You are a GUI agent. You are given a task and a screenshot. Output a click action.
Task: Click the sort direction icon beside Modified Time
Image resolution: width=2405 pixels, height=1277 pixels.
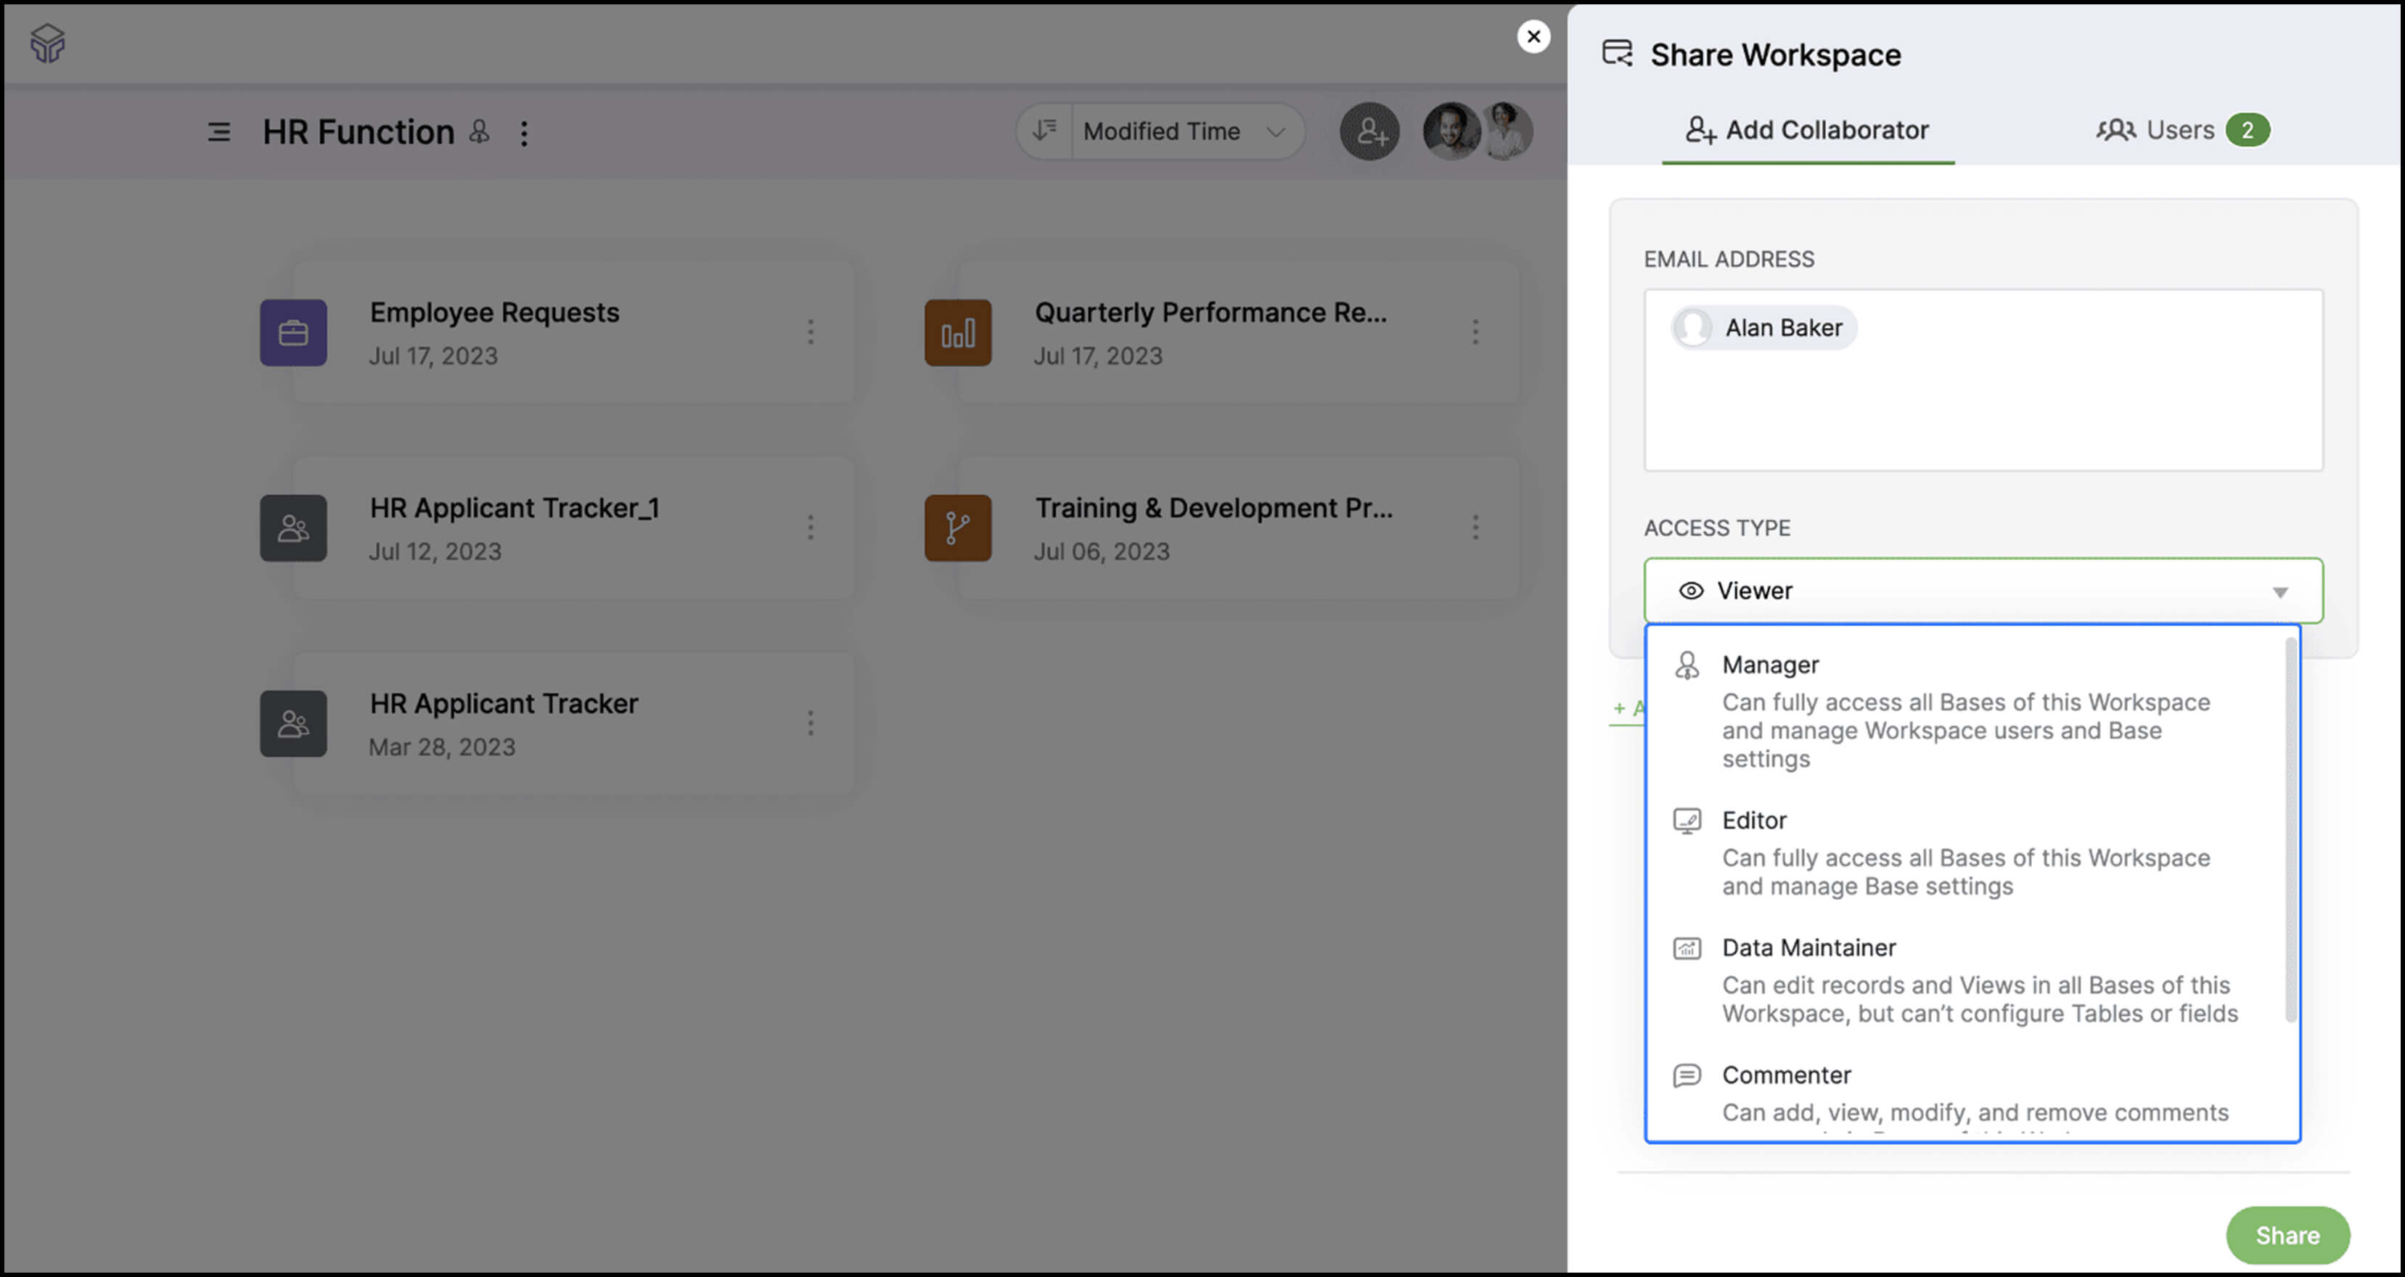(x=1044, y=131)
